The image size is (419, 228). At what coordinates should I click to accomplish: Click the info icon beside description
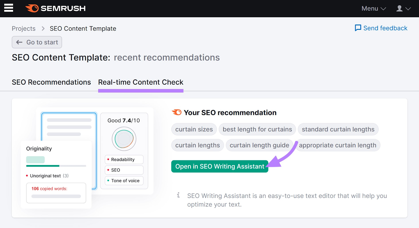tap(178, 195)
